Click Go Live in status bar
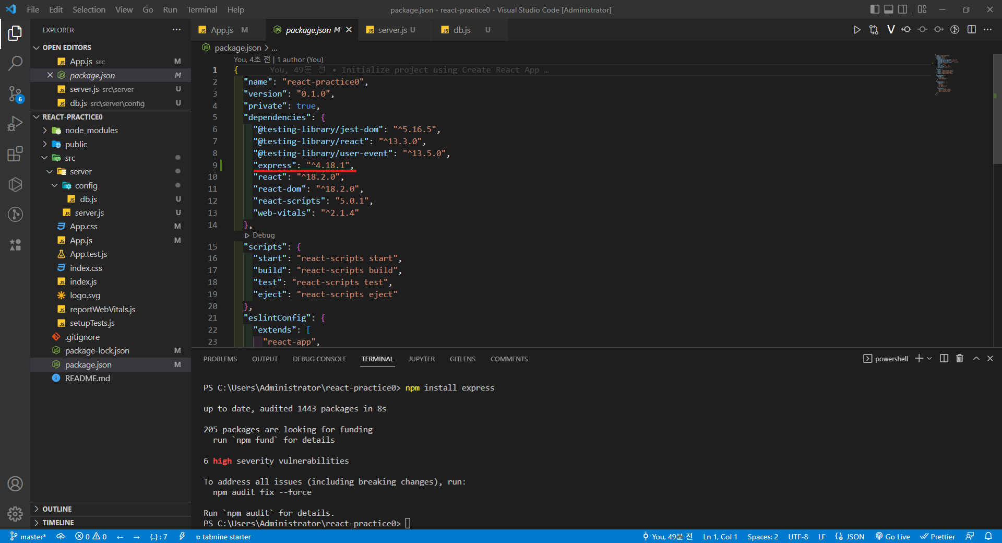 (x=893, y=537)
